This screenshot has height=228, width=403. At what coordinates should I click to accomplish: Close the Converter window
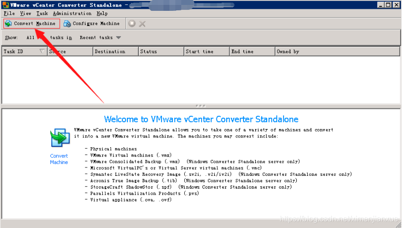(x=396, y=5)
